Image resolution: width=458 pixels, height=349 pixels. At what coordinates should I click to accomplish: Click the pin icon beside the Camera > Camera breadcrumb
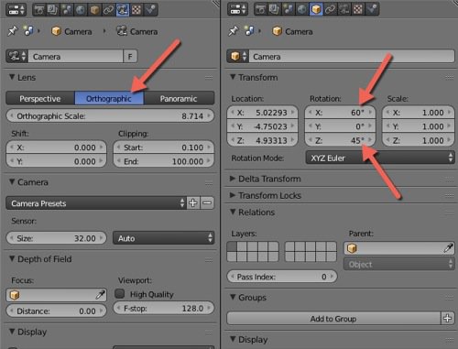pos(13,31)
